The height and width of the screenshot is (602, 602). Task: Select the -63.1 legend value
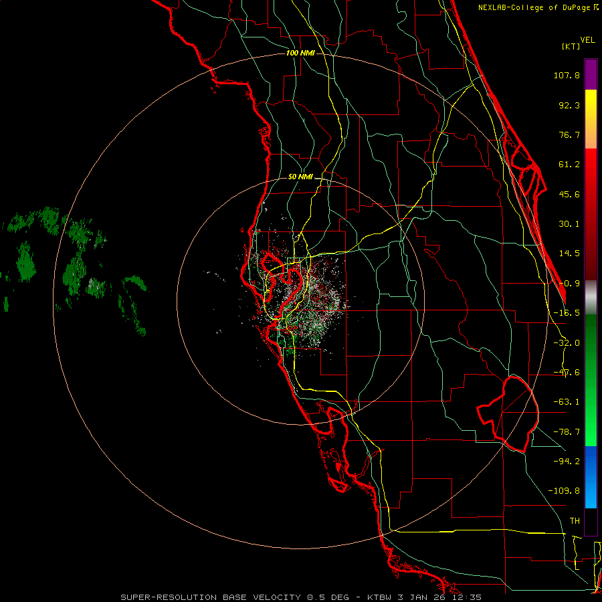click(x=567, y=402)
